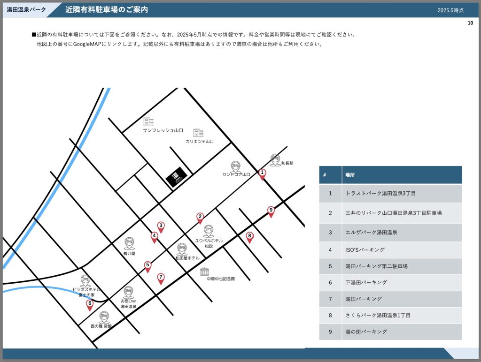Viewport: 481px width, 362px height.
Task: Open map pin number 6
Action: coord(90,305)
